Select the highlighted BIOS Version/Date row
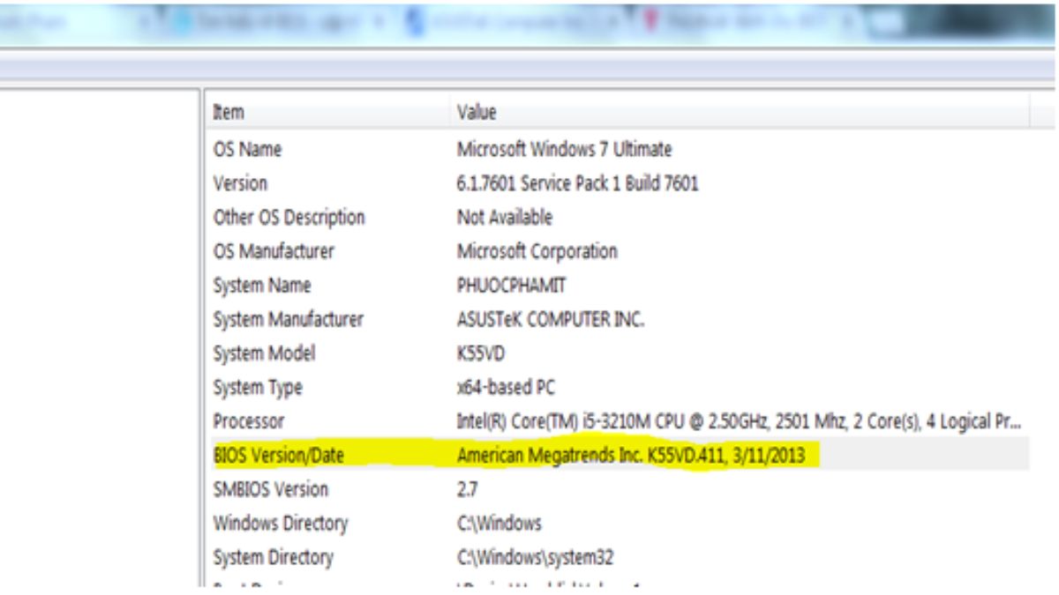 pos(279,456)
